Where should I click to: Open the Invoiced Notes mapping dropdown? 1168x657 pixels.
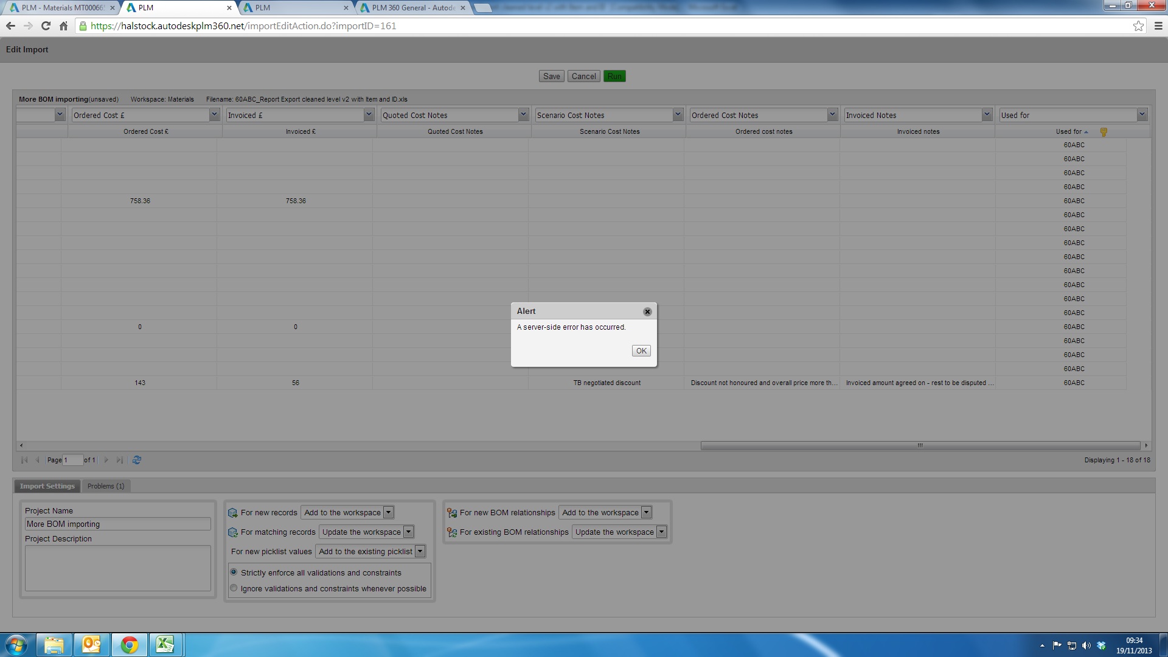click(x=987, y=115)
